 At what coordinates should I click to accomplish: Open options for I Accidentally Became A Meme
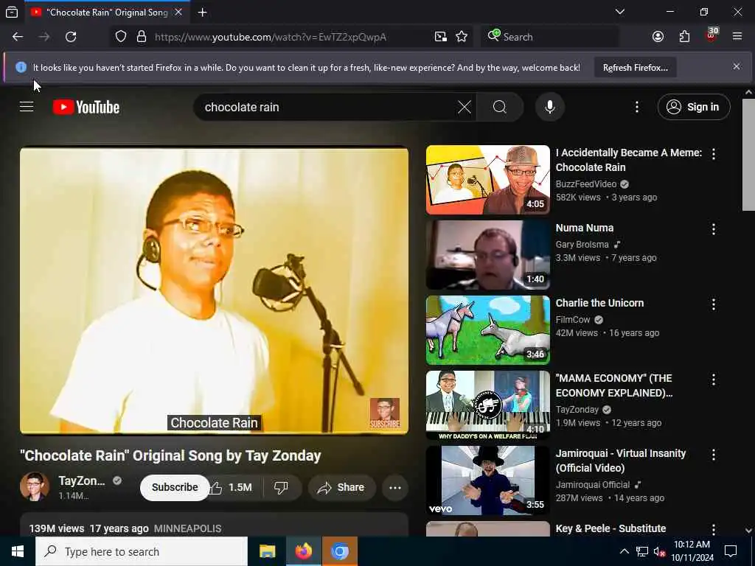tap(714, 154)
